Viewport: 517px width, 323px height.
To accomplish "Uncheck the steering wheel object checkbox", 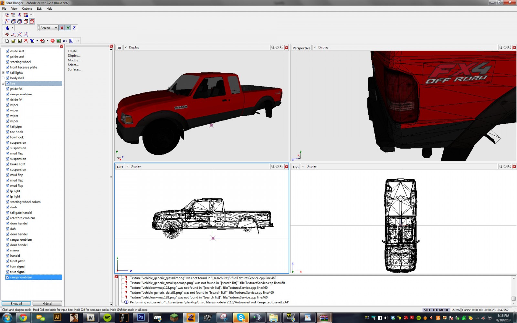I will pos(7,62).
